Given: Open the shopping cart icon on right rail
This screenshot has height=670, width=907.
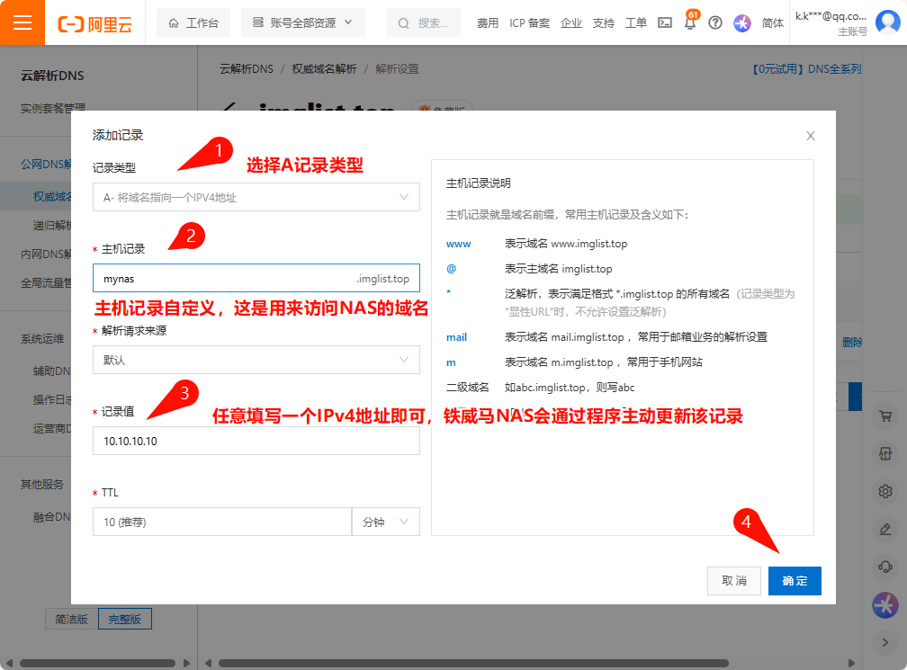Looking at the screenshot, I should click(885, 416).
